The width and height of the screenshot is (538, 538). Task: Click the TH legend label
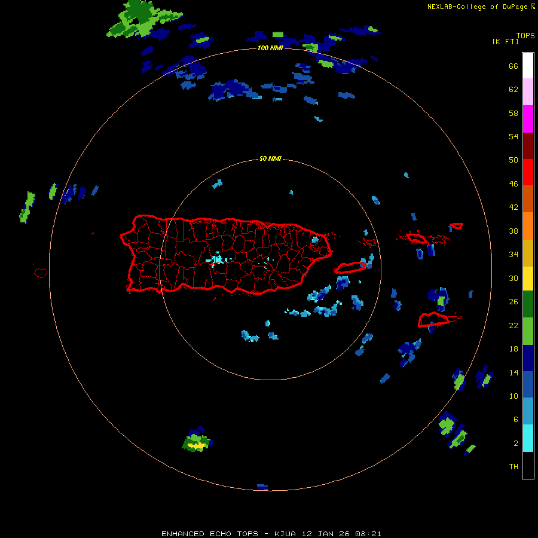click(x=513, y=467)
